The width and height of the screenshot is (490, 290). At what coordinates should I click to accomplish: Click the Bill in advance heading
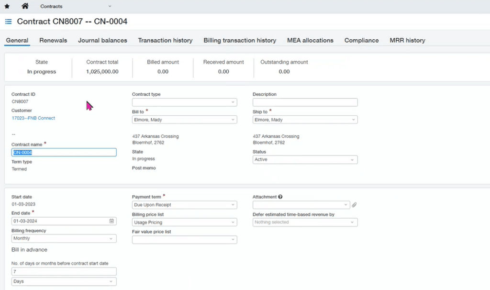(29, 250)
